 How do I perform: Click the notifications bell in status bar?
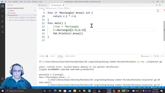163,88
